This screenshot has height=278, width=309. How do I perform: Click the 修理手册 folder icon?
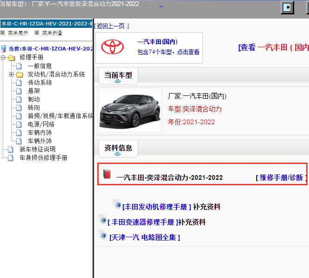pyautogui.click(x=12, y=57)
